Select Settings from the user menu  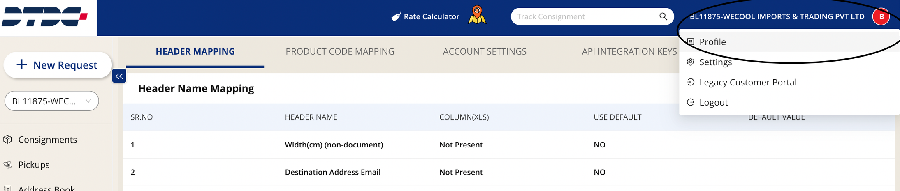[x=715, y=62]
